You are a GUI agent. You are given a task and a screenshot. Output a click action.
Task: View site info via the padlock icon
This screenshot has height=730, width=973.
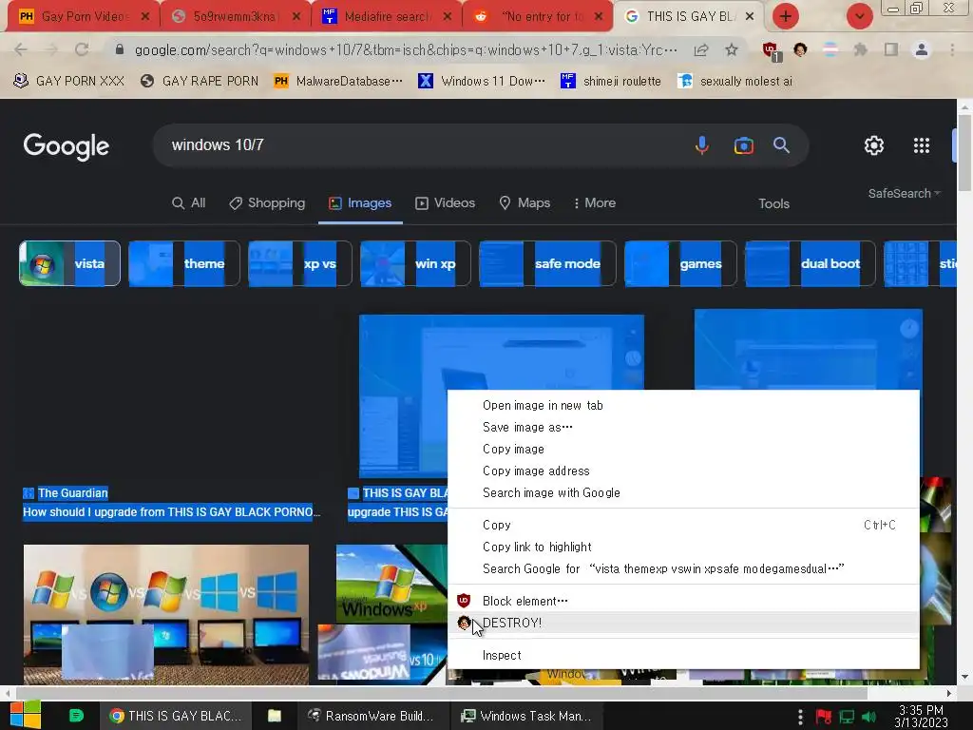pos(119,49)
